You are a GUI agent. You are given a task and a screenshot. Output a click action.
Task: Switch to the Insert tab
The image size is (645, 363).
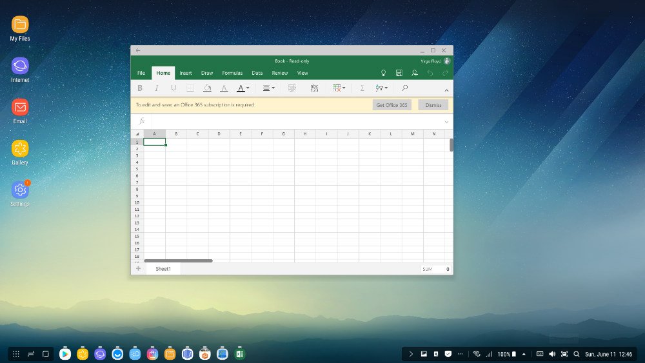tap(186, 73)
